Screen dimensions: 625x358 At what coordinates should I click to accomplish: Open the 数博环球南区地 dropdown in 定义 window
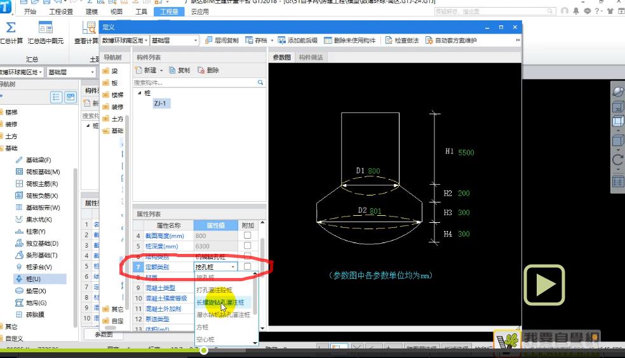[124, 40]
